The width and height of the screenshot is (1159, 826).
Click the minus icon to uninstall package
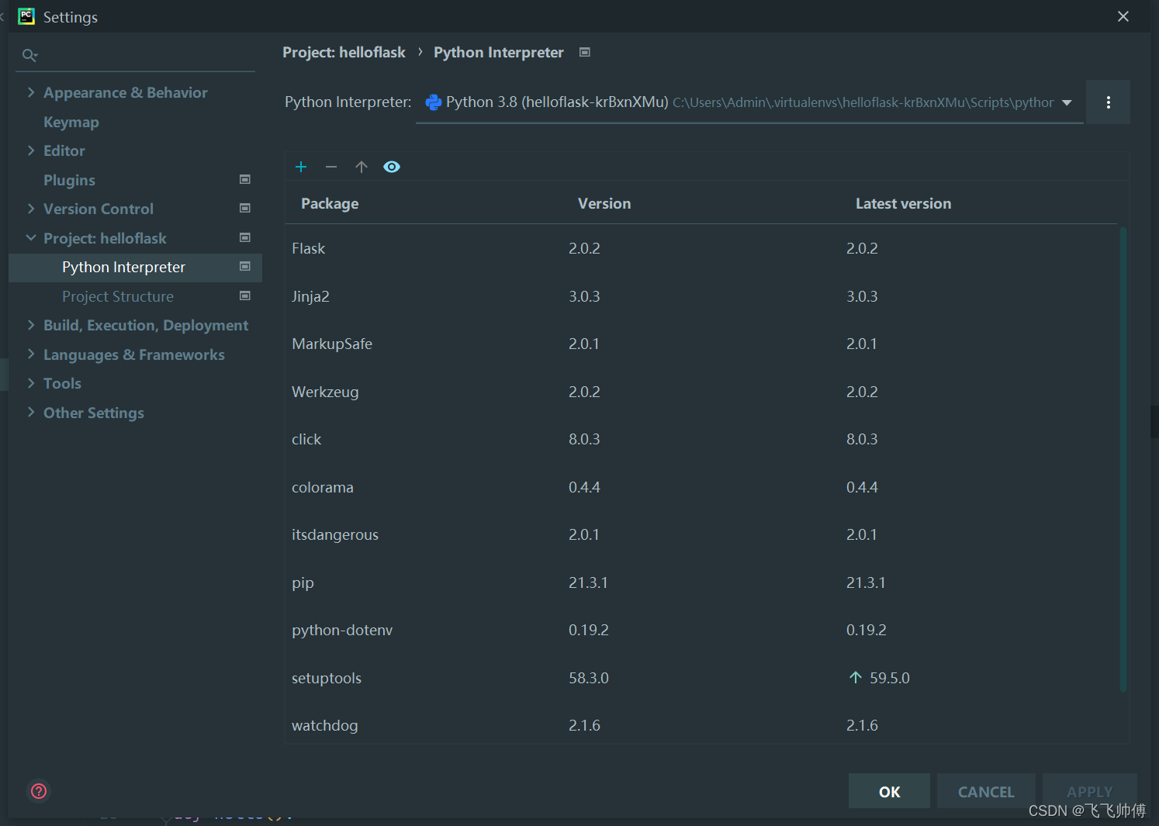click(331, 167)
